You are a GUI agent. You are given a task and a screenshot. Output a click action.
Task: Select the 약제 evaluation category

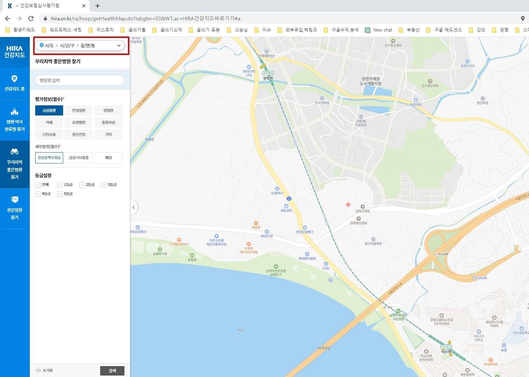click(49, 122)
